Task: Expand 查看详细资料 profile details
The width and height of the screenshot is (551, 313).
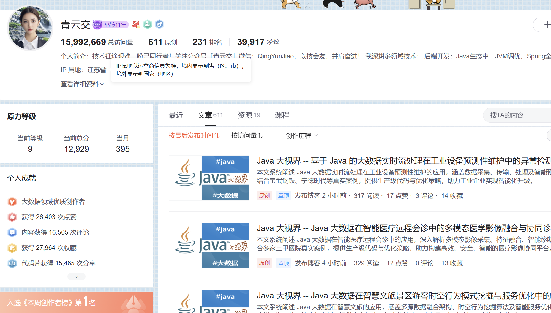Action: click(82, 84)
